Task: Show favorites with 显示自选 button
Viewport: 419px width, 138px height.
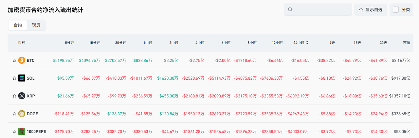Action: [371, 10]
